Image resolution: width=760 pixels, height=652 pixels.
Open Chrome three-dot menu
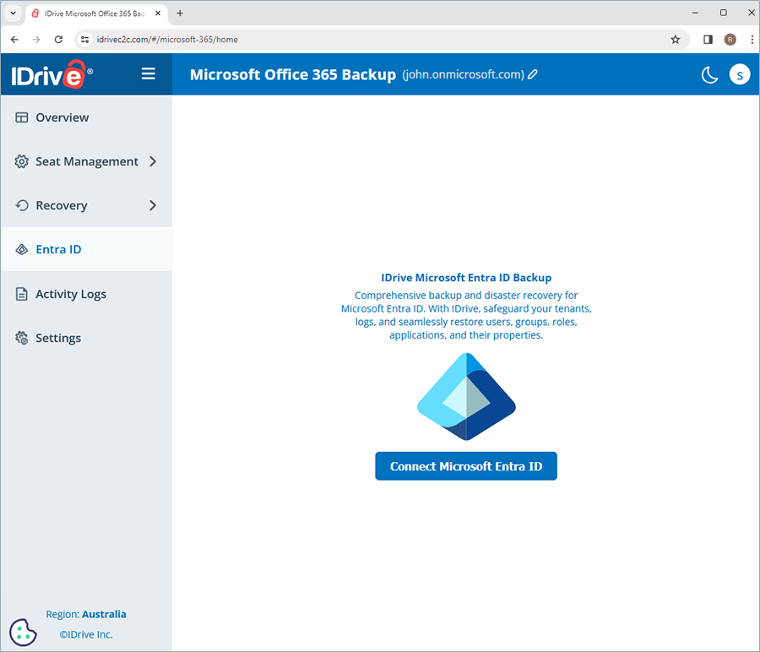(752, 40)
